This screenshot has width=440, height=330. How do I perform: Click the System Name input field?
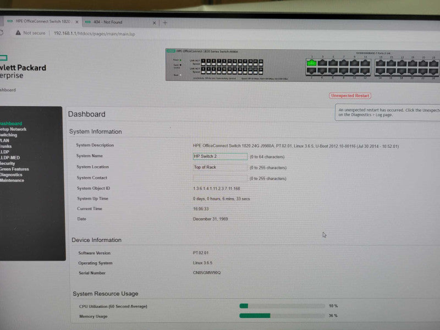(x=220, y=156)
